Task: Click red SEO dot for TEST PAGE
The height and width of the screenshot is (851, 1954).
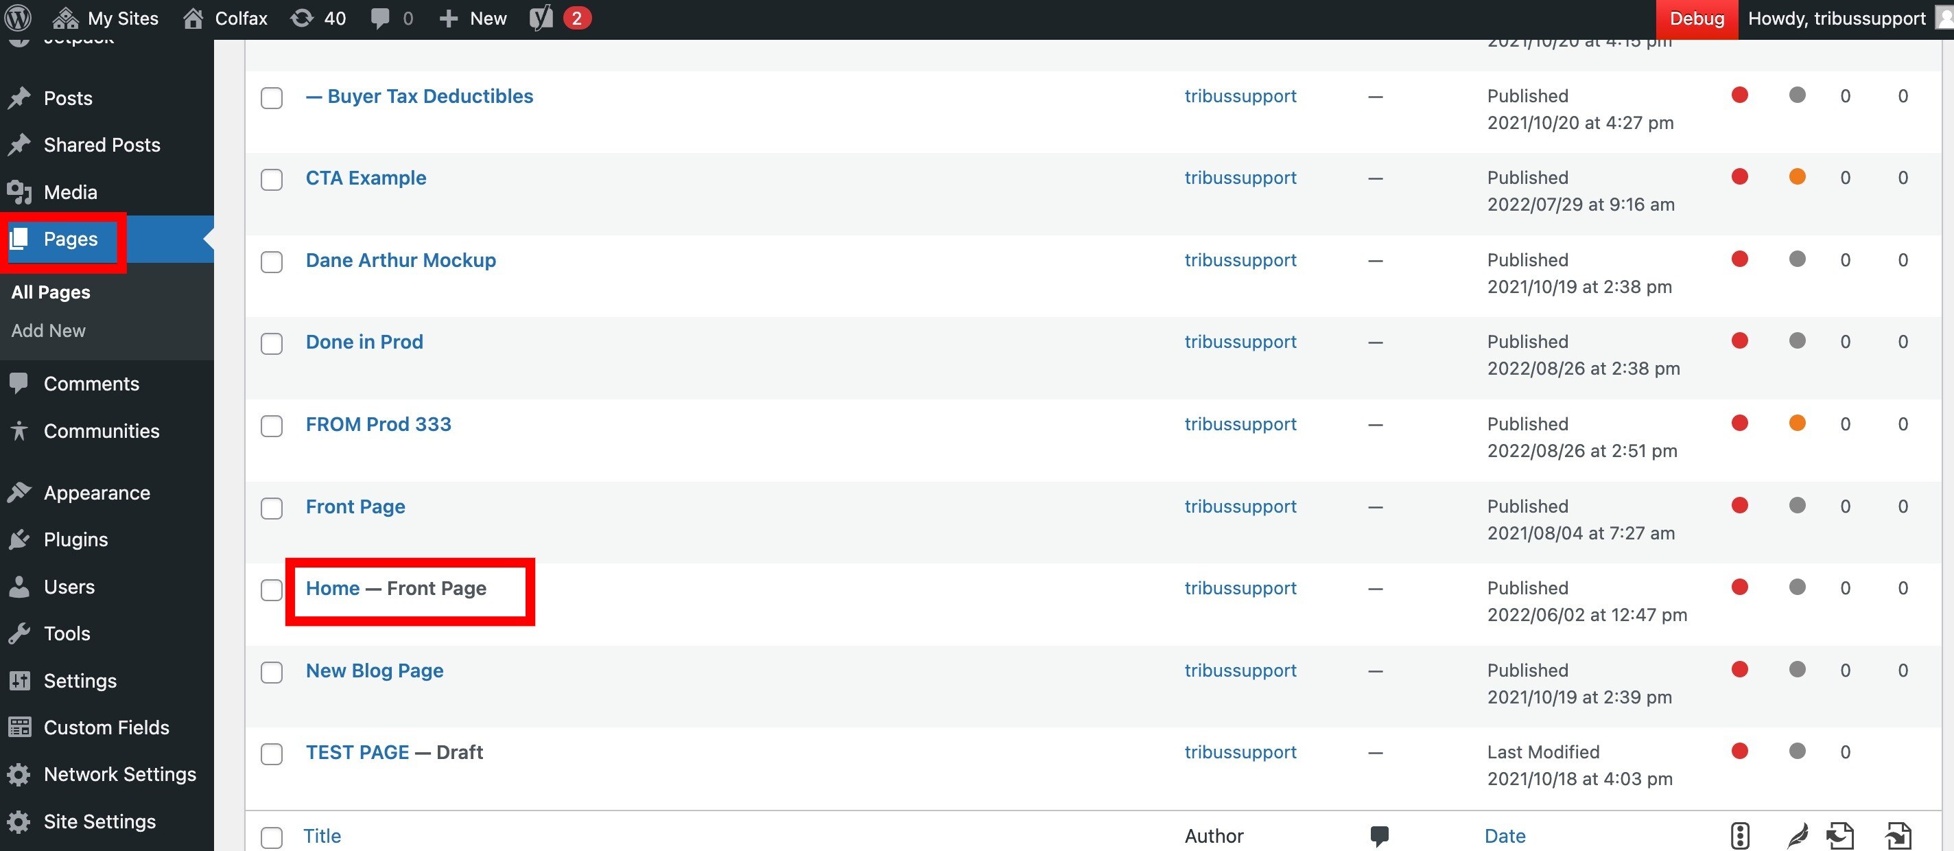Action: point(1740,751)
